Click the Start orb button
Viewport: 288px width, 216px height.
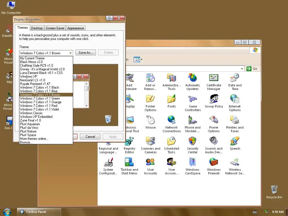coord(7,212)
